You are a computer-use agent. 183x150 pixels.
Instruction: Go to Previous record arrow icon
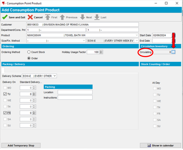(62, 17)
